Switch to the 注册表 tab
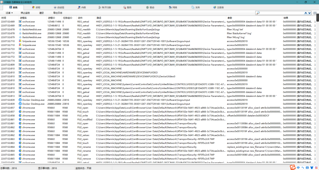This screenshot has width=319, height=170. tap(219, 7)
